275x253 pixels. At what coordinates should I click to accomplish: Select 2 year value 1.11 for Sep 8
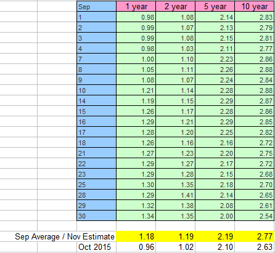(176, 69)
